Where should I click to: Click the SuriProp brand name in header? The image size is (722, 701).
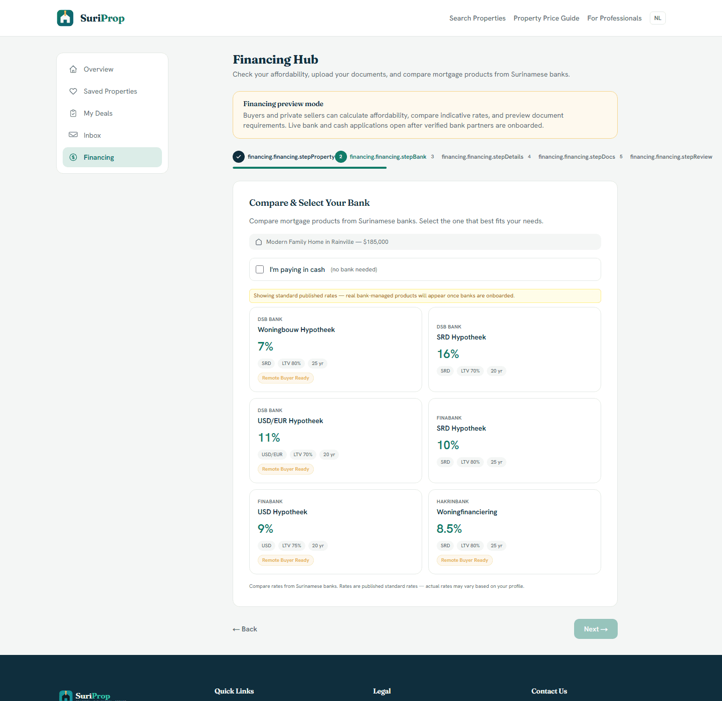[x=102, y=18]
